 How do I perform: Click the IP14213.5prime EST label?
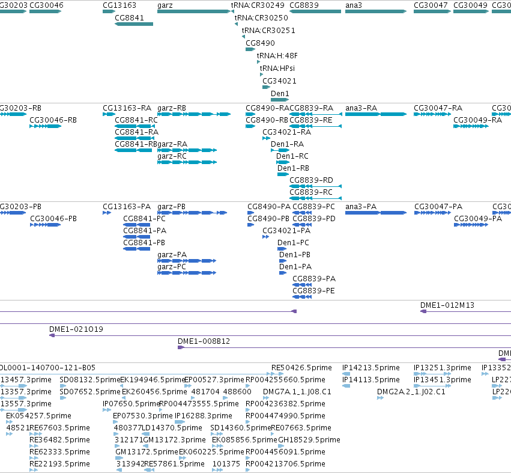[x=371, y=368]
